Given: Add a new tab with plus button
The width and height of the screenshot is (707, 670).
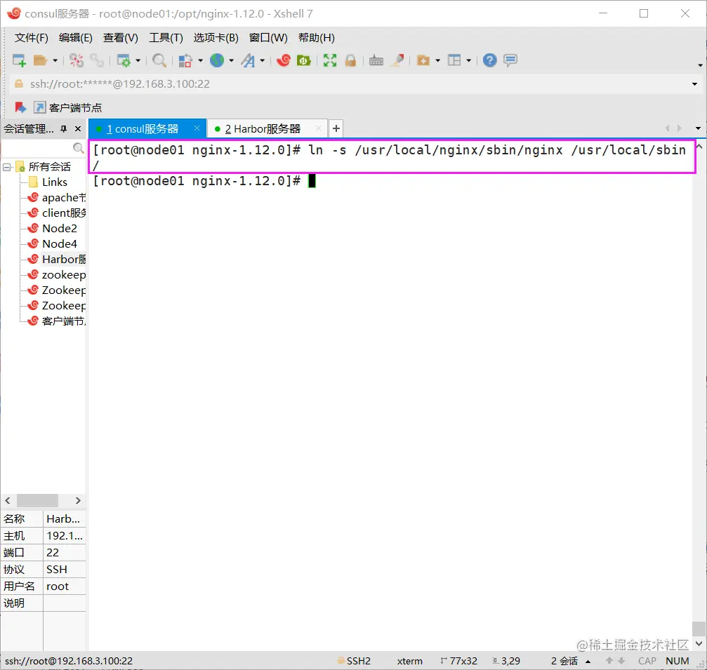Looking at the screenshot, I should (x=336, y=128).
